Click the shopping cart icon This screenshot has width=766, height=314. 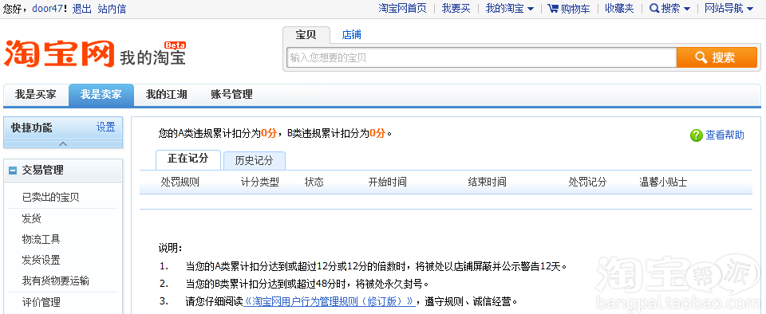553,8
